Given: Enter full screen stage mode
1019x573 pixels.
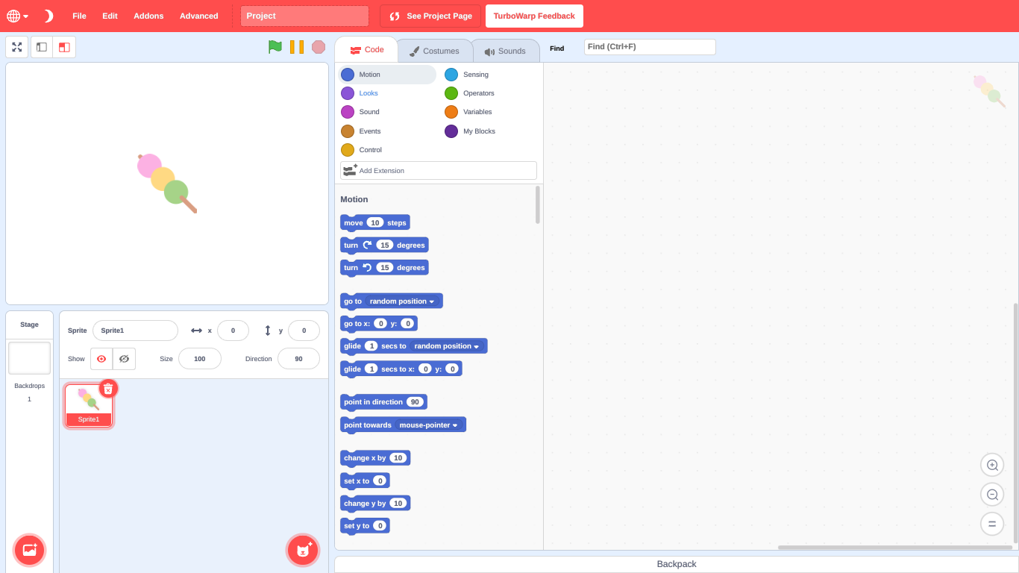Looking at the screenshot, I should [x=16, y=47].
